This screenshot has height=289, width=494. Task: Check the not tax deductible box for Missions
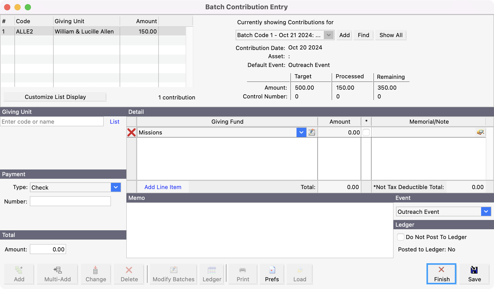pos(366,132)
